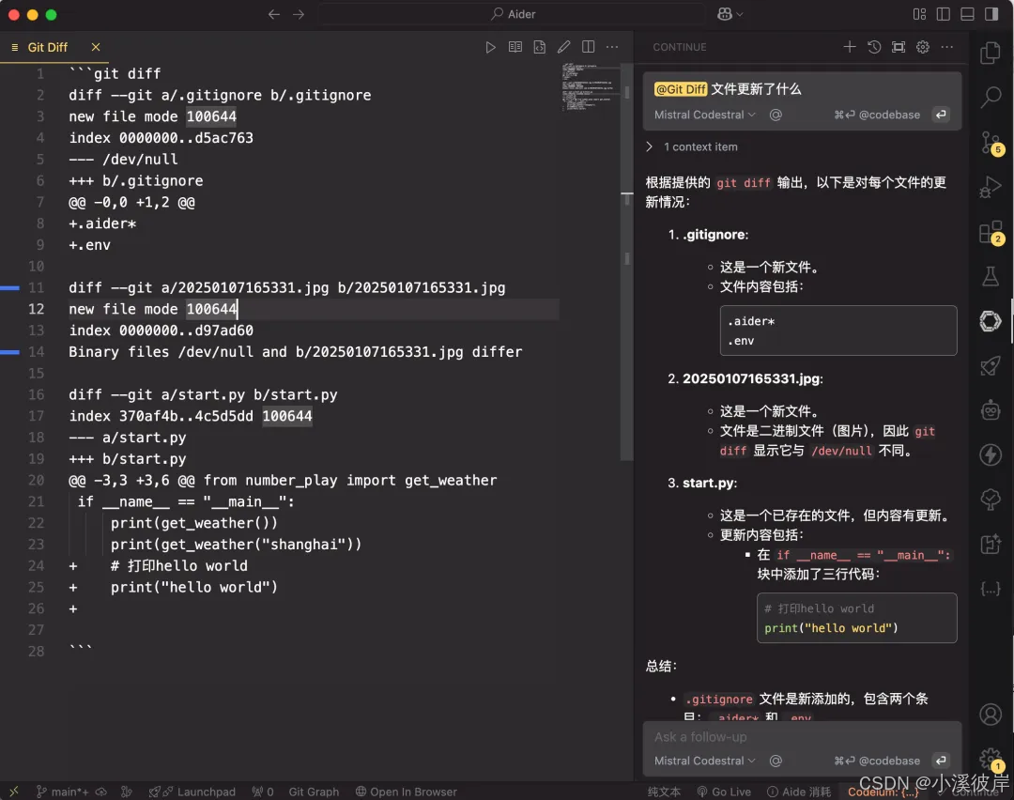Click the editor vertical scrollbar

coord(626,262)
